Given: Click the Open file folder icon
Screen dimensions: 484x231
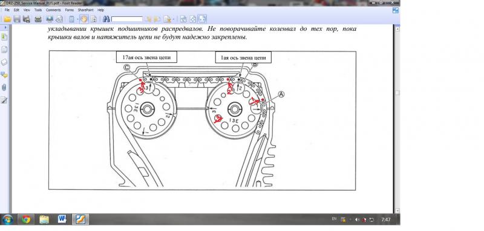Looking at the screenshot, I should coord(7,19).
